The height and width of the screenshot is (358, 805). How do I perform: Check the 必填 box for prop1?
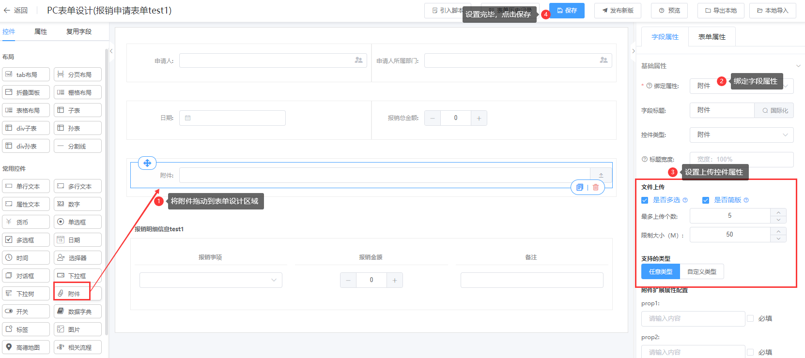[x=750, y=318]
